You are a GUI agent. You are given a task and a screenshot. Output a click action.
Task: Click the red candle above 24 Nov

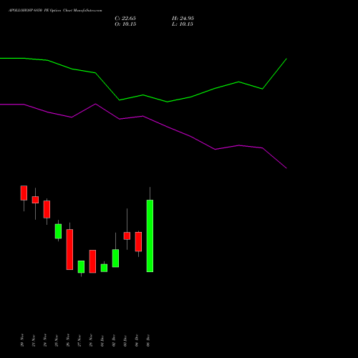[47, 209]
